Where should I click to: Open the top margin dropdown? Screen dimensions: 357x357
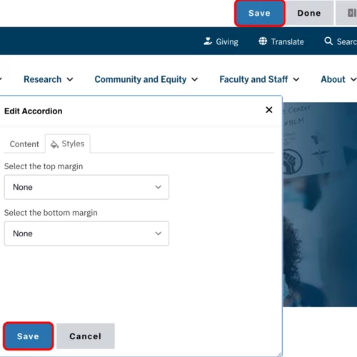coord(86,187)
